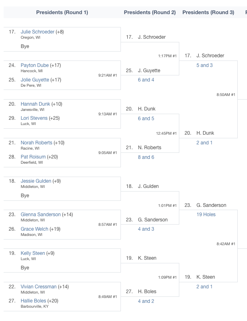Open Jolie Guyette's player page
Viewport: 247px width, 321px height.
tap(35, 79)
